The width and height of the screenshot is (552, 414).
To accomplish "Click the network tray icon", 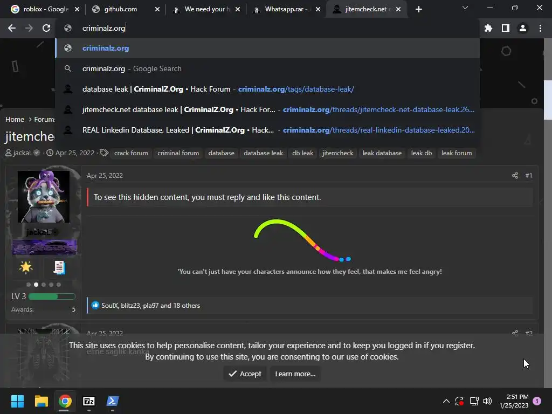I will pyautogui.click(x=474, y=401).
